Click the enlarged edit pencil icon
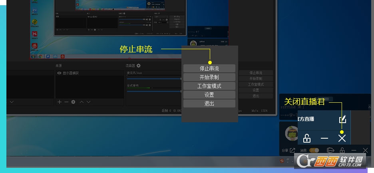The height and width of the screenshot is (173, 374). click(x=342, y=119)
